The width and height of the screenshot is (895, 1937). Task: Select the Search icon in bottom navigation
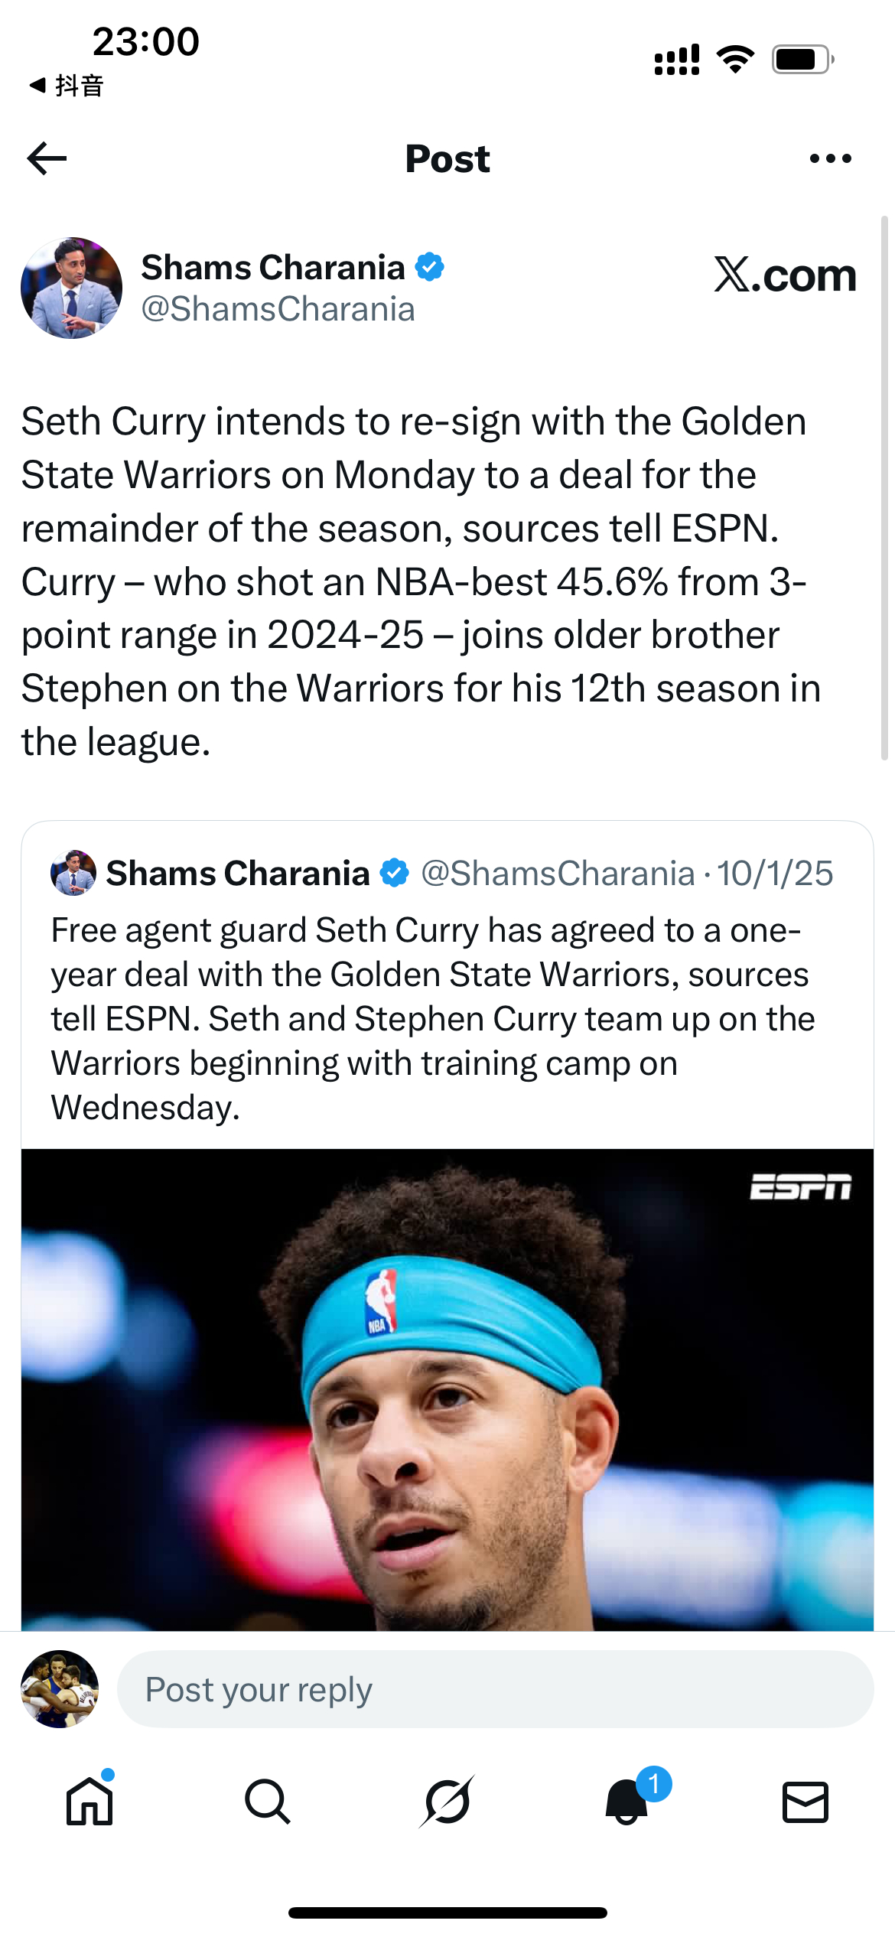pos(268,1800)
